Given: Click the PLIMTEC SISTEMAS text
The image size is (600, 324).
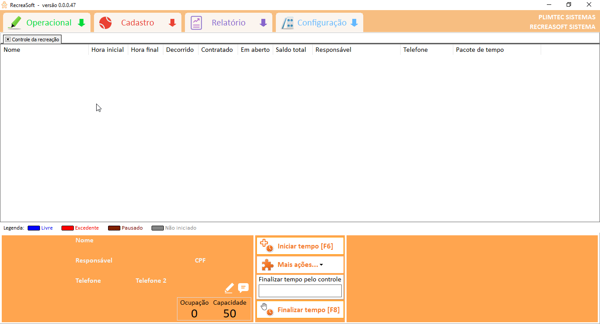Looking at the screenshot, I should tap(567, 17).
